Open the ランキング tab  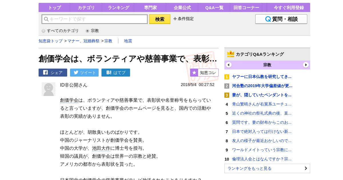point(118,8)
